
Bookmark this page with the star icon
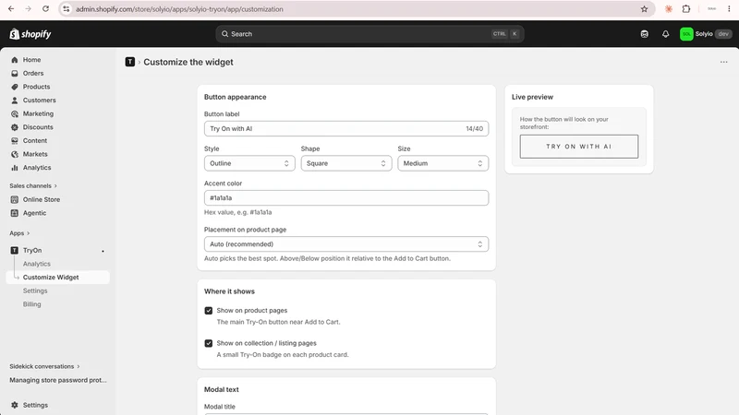(x=644, y=9)
